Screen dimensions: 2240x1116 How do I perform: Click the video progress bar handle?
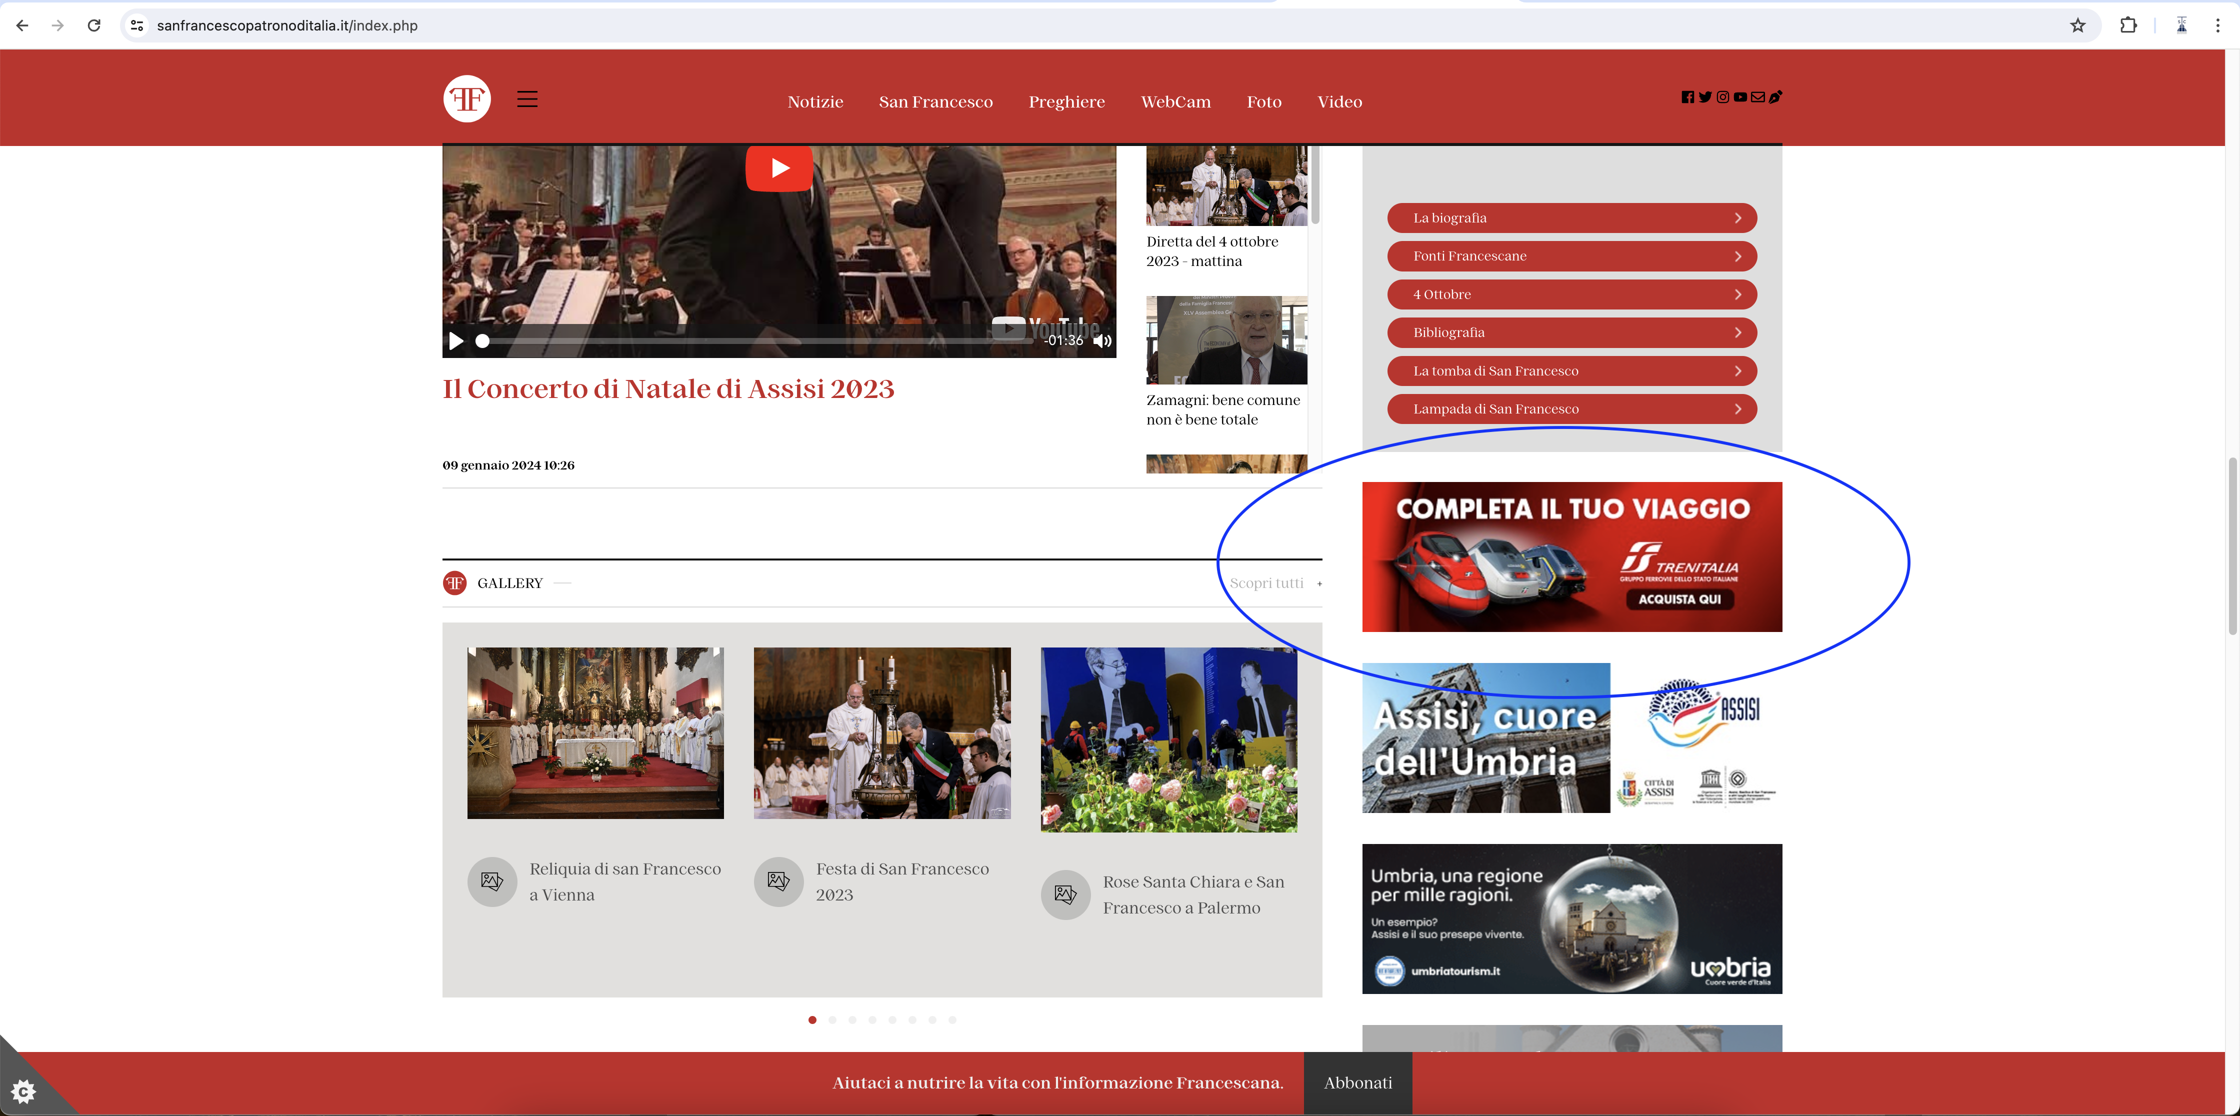(482, 341)
